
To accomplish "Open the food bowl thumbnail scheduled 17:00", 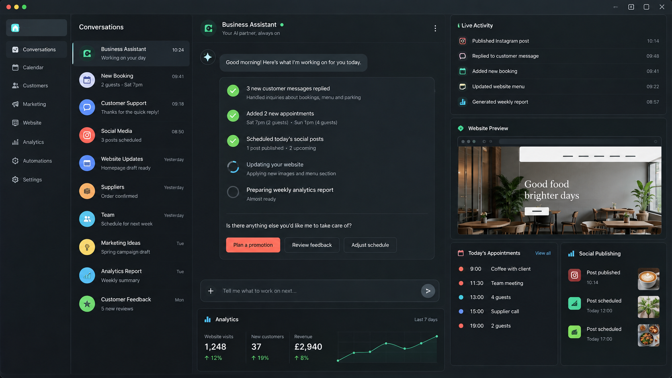I will pyautogui.click(x=648, y=335).
